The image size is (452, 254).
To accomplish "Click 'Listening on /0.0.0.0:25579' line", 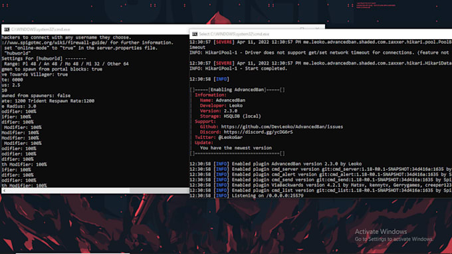I will [x=247, y=195].
